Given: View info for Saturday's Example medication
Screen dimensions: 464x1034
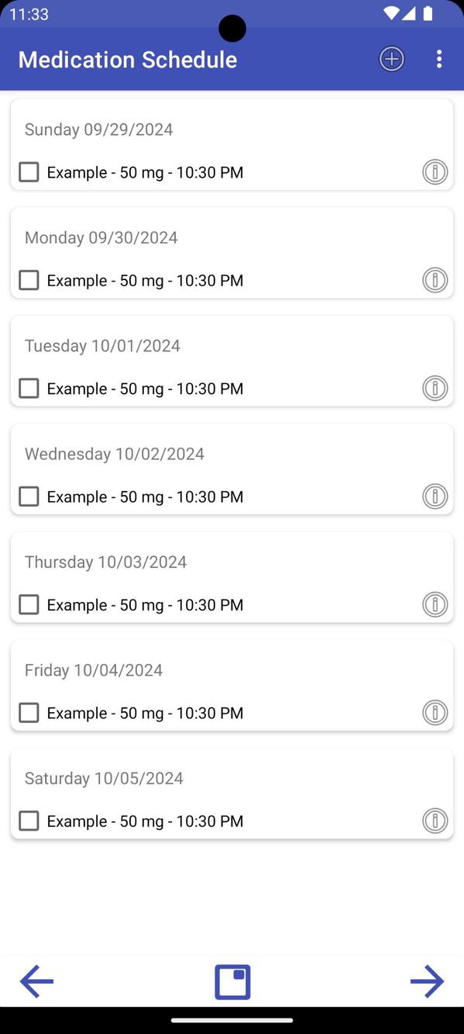Looking at the screenshot, I should pyautogui.click(x=435, y=821).
